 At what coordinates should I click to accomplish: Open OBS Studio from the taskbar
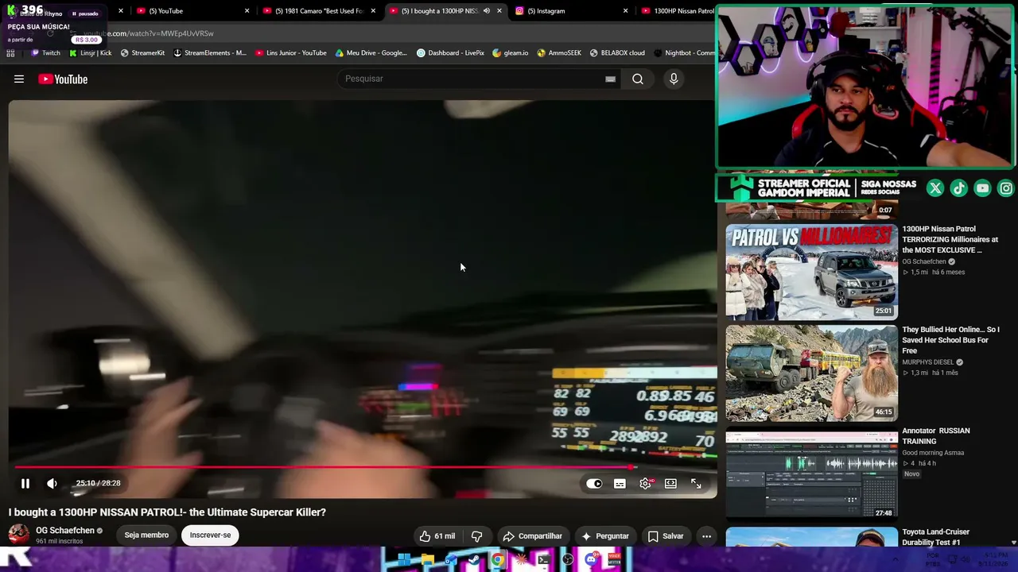pos(568,559)
